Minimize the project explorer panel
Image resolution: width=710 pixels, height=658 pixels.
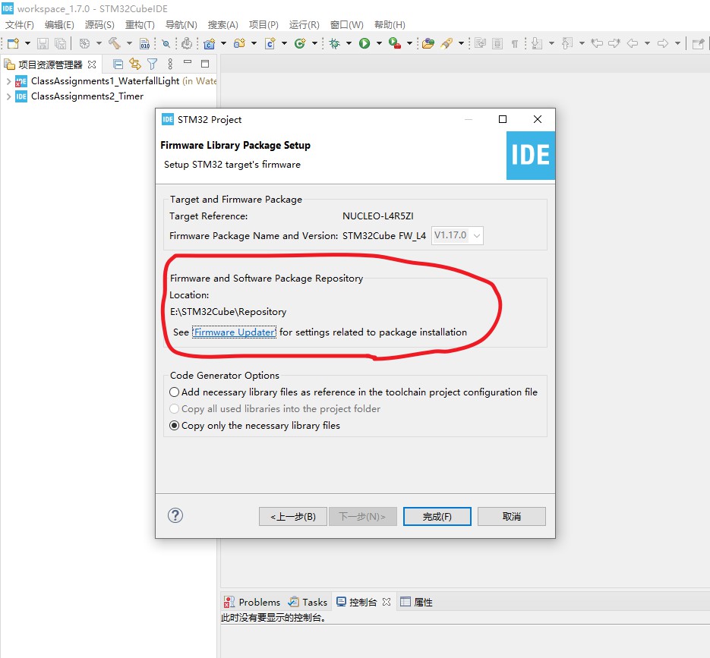[188, 62]
